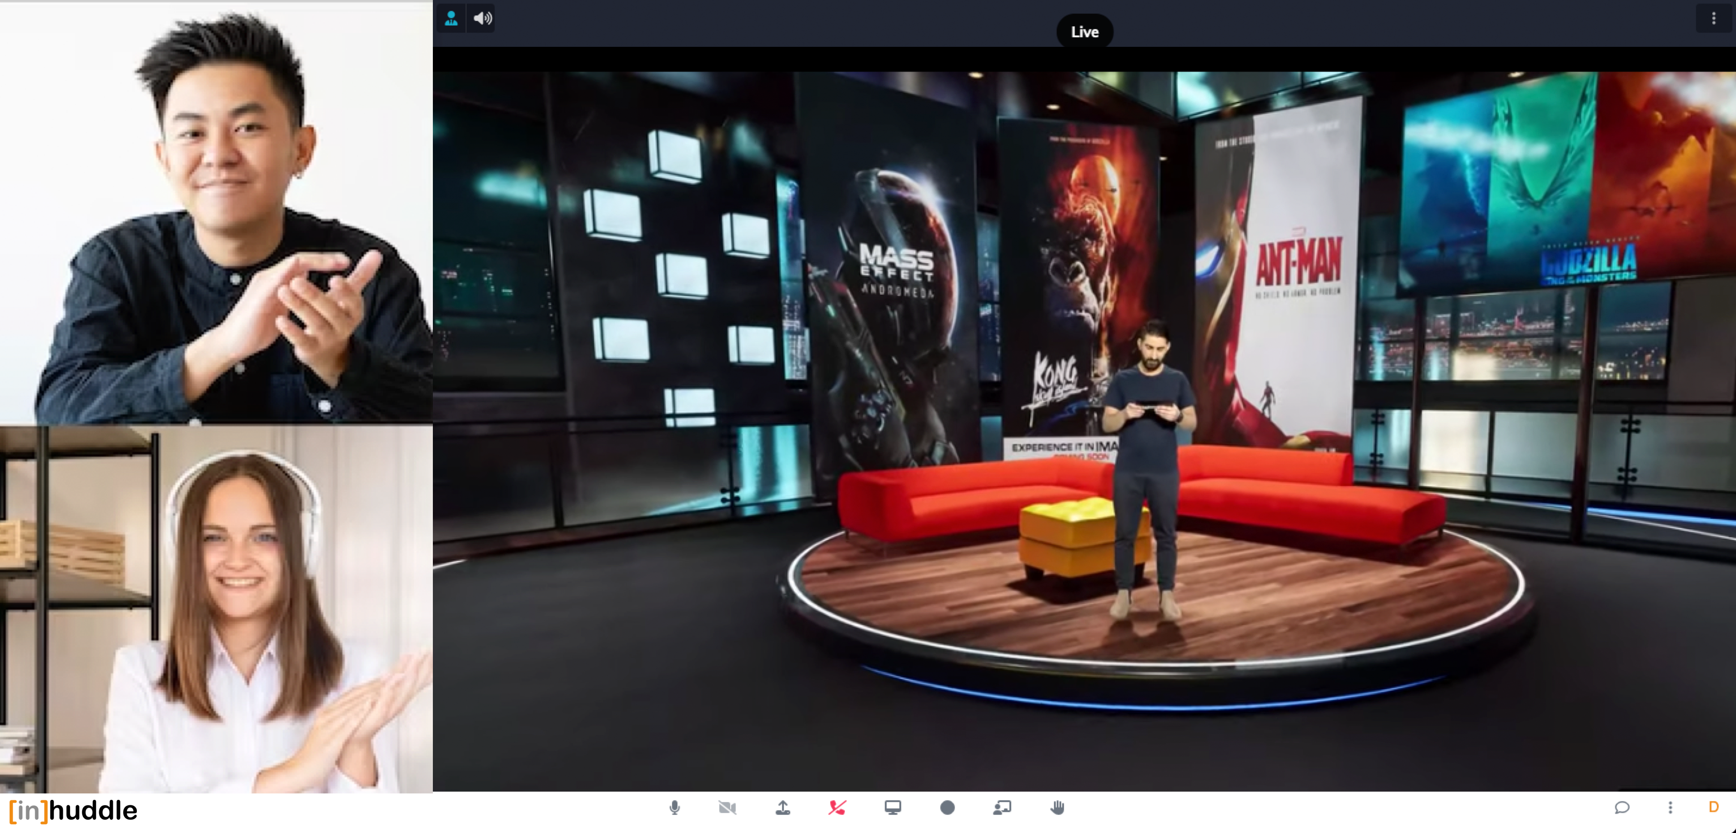Open the presenter whiteboard icon
The image size is (1736, 833).
[1002, 808]
